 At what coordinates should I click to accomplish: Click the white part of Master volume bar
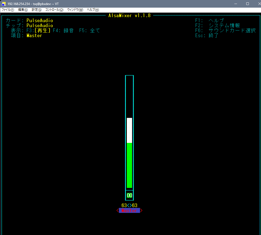(x=129, y=130)
